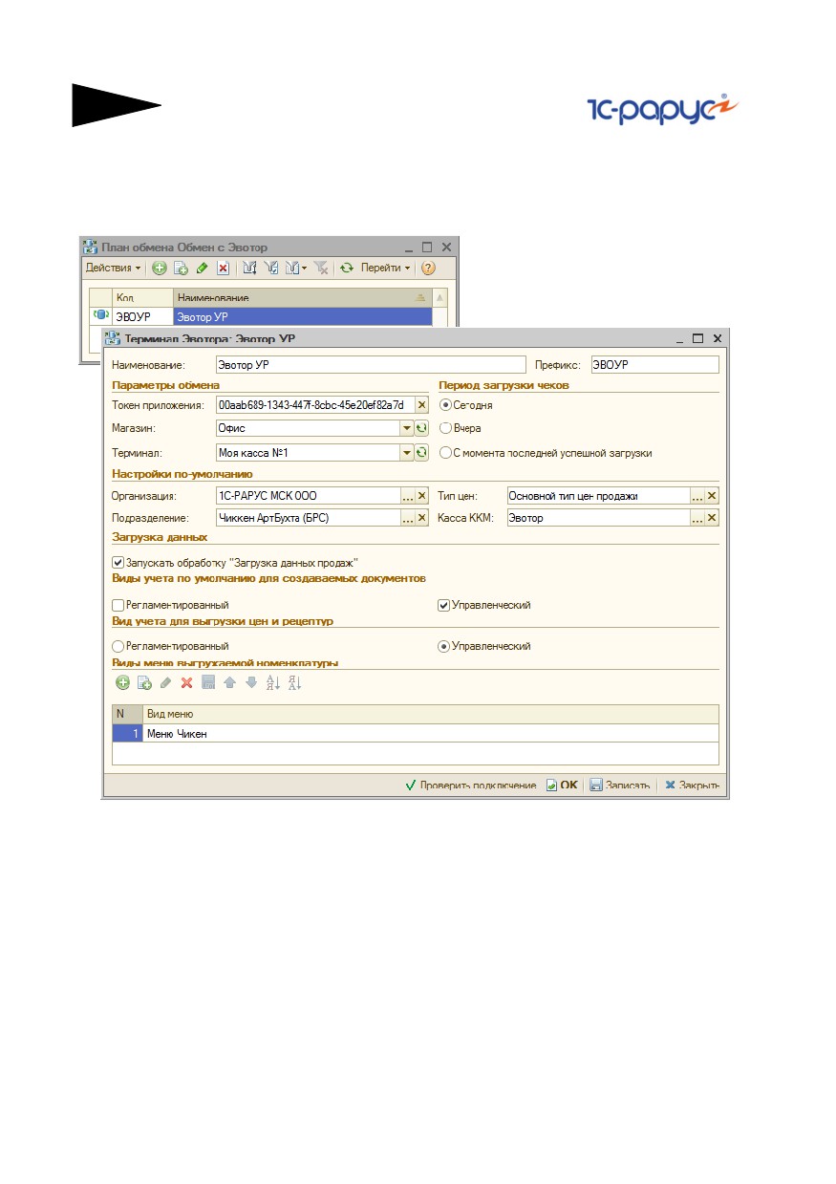
Task: Click the disabled filter-off icon in План обмена toolbar
Action: pos(321,269)
